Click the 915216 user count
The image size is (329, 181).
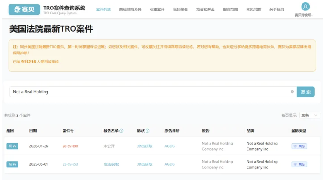pos(28,62)
